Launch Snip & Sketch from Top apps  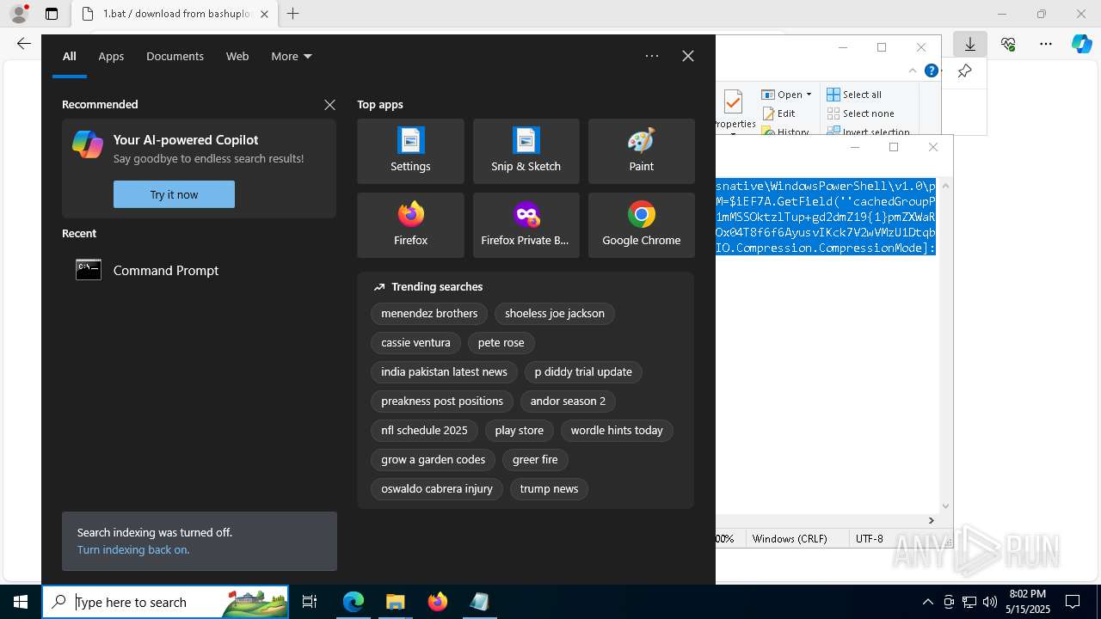(x=526, y=151)
